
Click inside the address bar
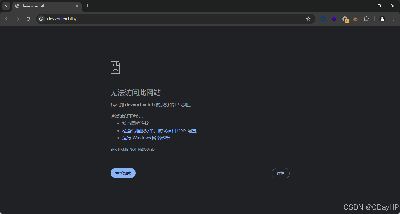pos(119,19)
